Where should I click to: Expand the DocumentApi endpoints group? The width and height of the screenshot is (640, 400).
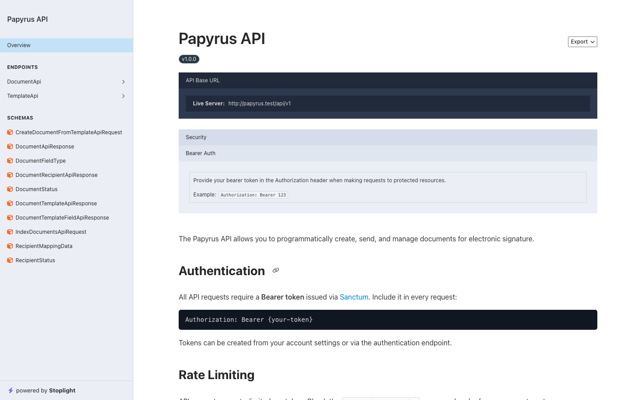click(124, 82)
